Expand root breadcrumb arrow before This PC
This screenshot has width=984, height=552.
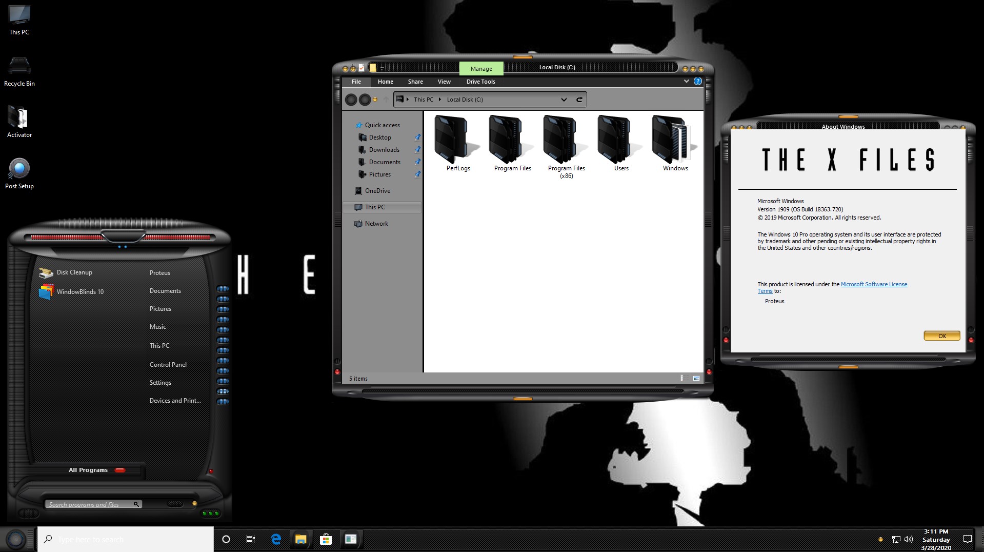[408, 100]
